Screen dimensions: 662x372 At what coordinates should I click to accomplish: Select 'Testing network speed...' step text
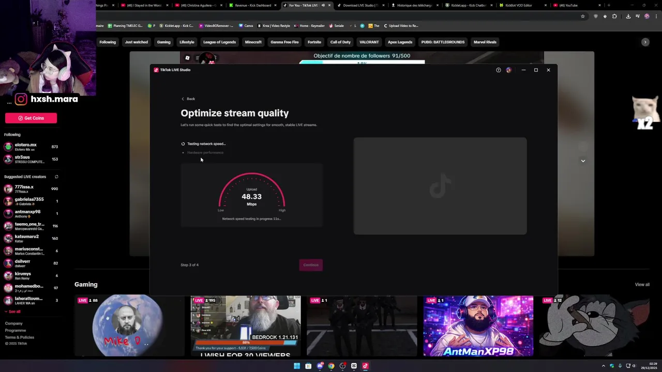click(x=206, y=144)
